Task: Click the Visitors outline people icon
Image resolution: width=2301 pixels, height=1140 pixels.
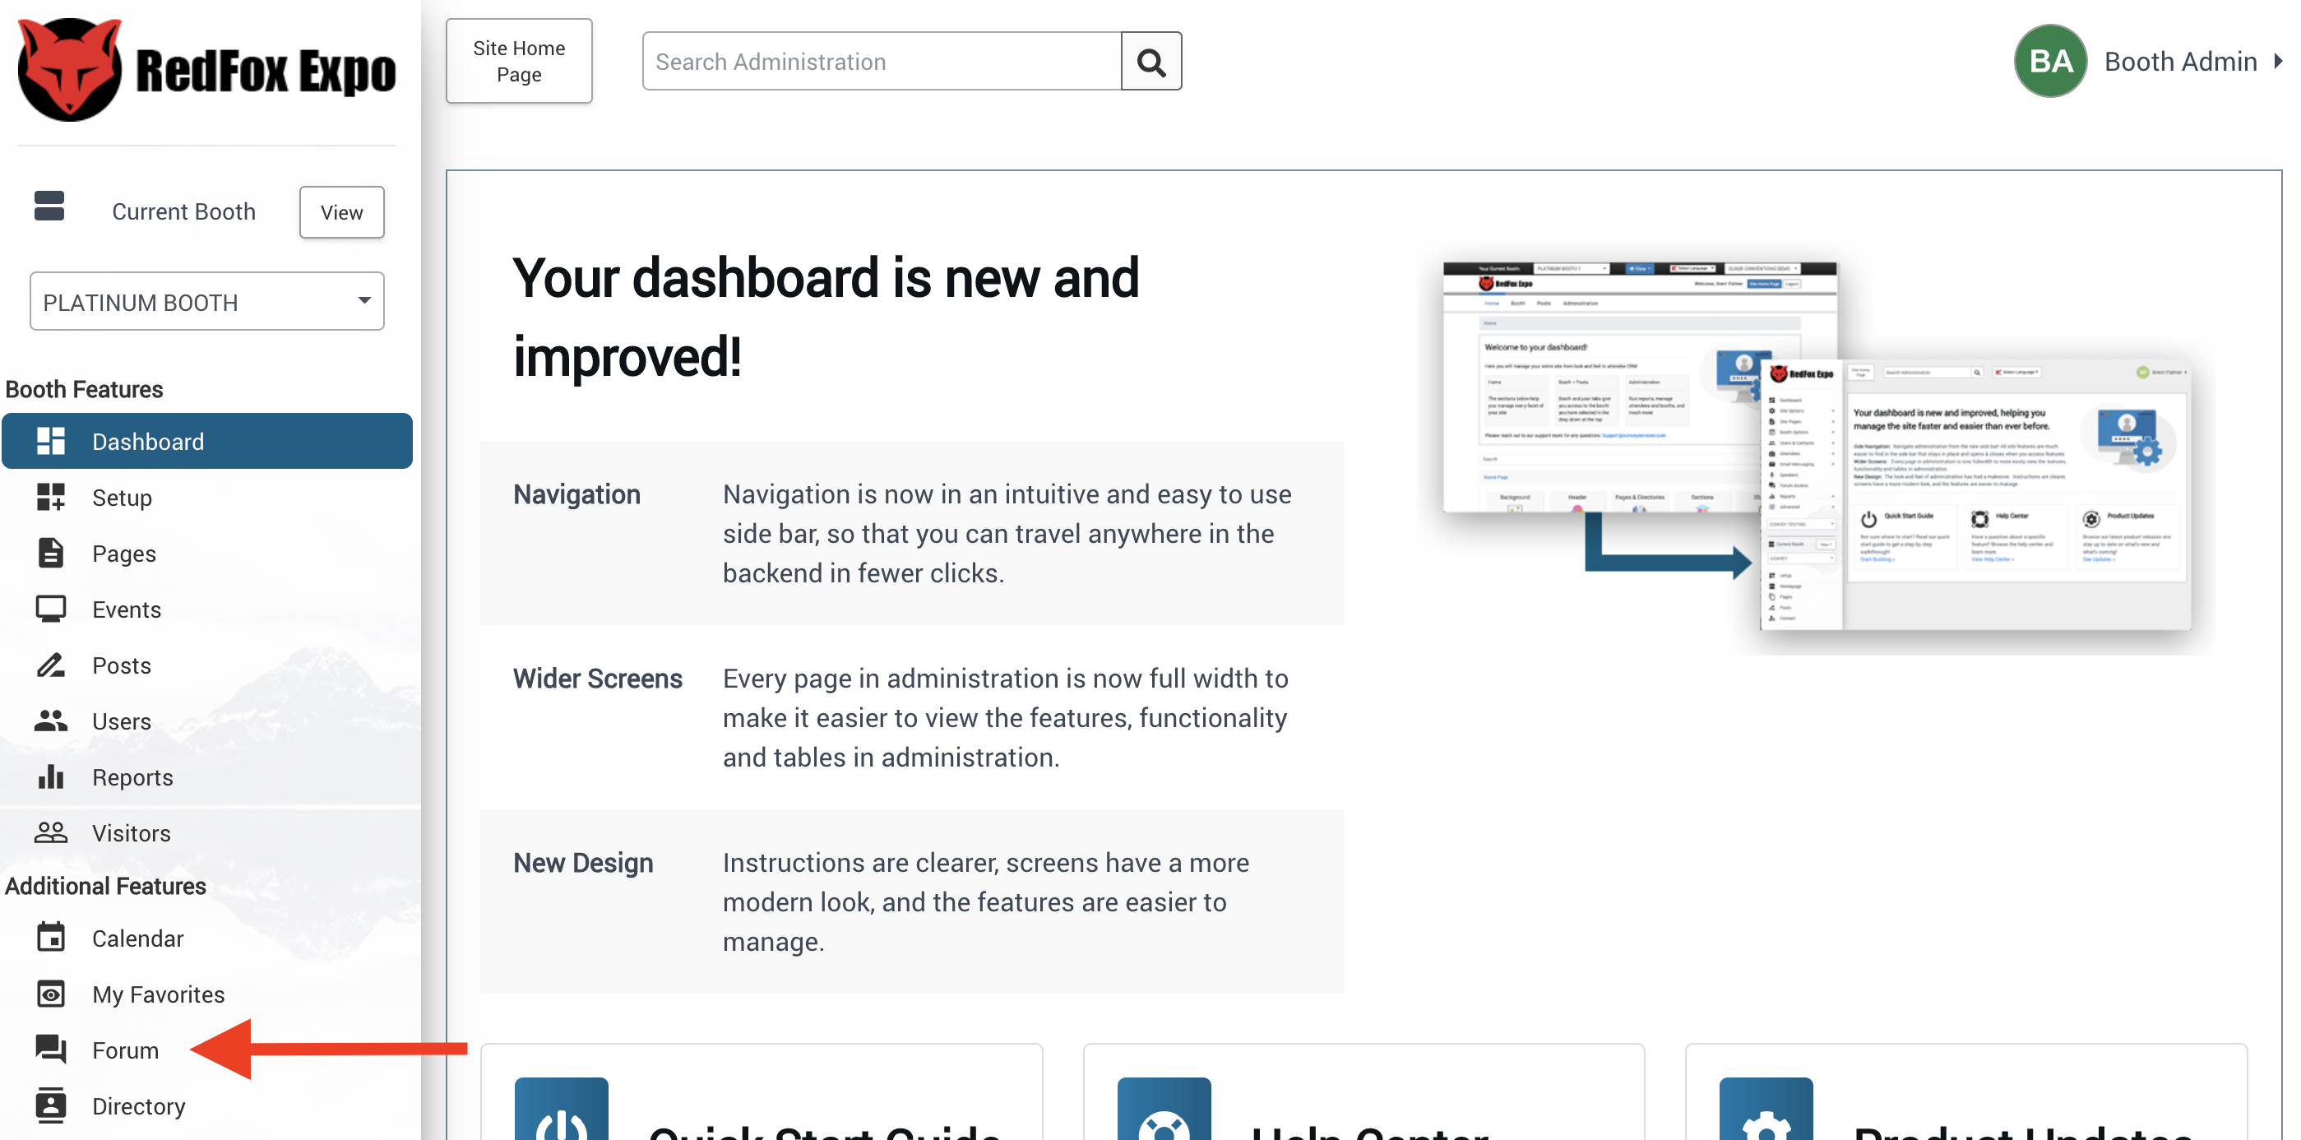Action: coord(51,832)
